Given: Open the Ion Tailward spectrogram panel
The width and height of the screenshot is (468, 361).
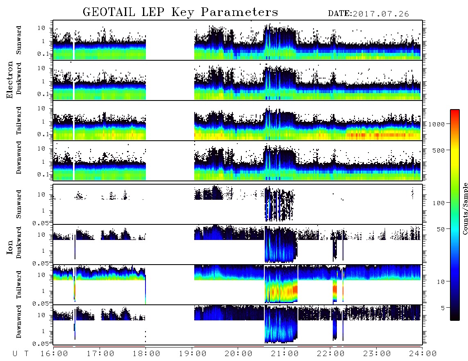Looking at the screenshot, I should pyautogui.click(x=238, y=285).
